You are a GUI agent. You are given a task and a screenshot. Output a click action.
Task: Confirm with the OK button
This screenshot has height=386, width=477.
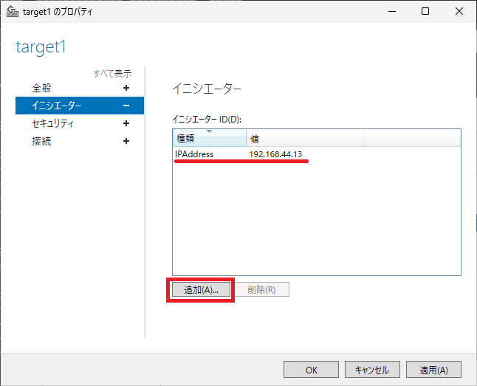[311, 370]
